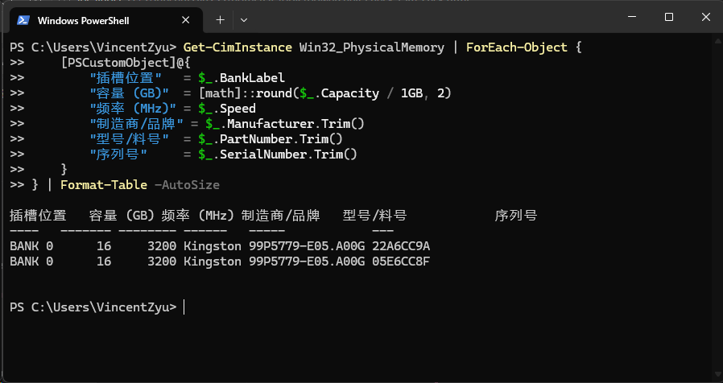Click the 制造商/品牌 column header
Image resolution: width=723 pixels, height=383 pixels.
pyautogui.click(x=281, y=216)
